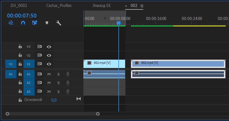Toggle the magnet snap icon
This screenshot has width=229, height=121.
pos(23,23)
